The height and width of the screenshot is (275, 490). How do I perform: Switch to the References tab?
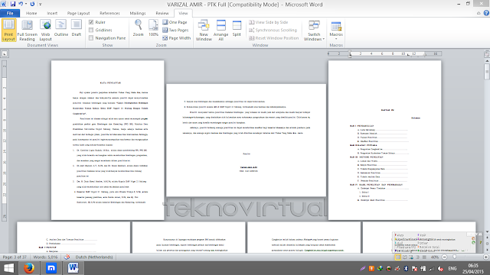[x=109, y=13]
